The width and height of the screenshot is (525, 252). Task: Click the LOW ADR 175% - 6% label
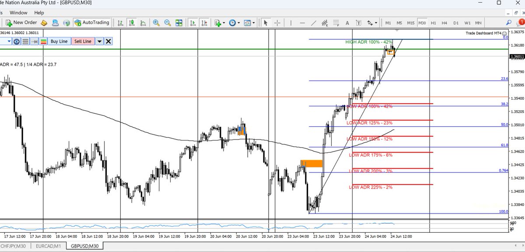pos(371,155)
